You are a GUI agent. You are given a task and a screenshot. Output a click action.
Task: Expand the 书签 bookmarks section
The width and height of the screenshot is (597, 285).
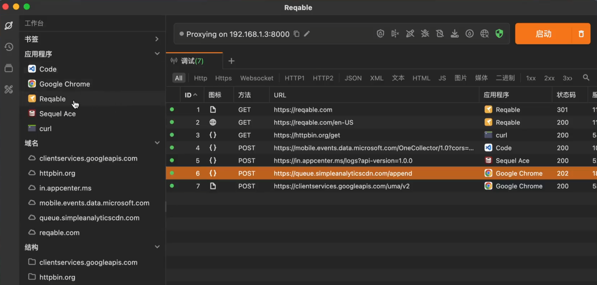[x=157, y=39]
